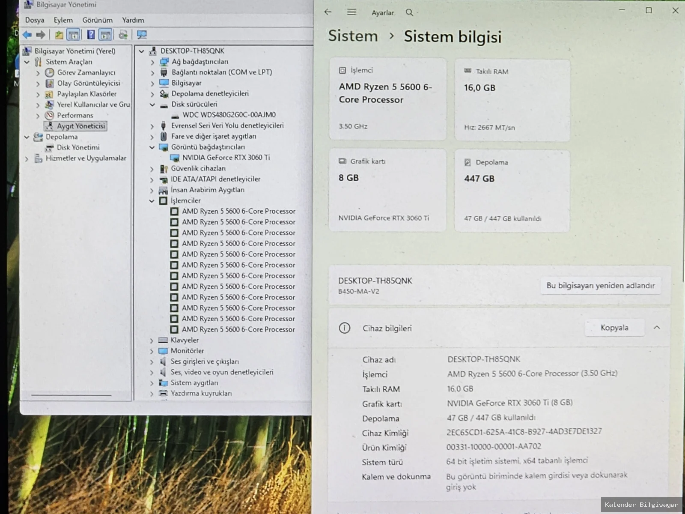Collapse the Sistem Araçları node
The height and width of the screenshot is (514, 685).
tap(27, 62)
